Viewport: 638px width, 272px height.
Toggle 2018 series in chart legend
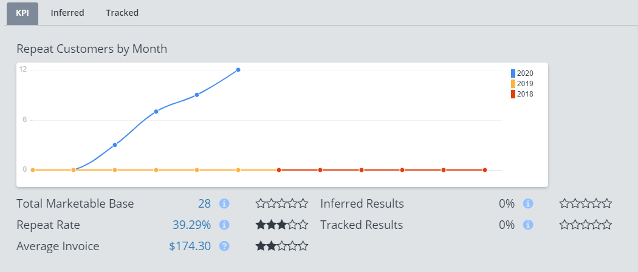tap(522, 94)
